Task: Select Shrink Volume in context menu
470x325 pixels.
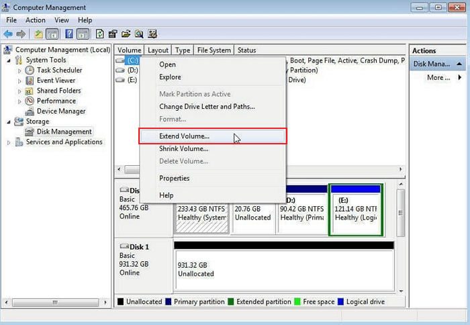Action: click(x=183, y=149)
